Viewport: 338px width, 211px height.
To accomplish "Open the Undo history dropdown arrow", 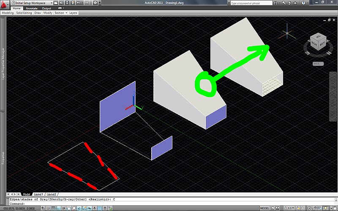I will [x=82, y=3].
